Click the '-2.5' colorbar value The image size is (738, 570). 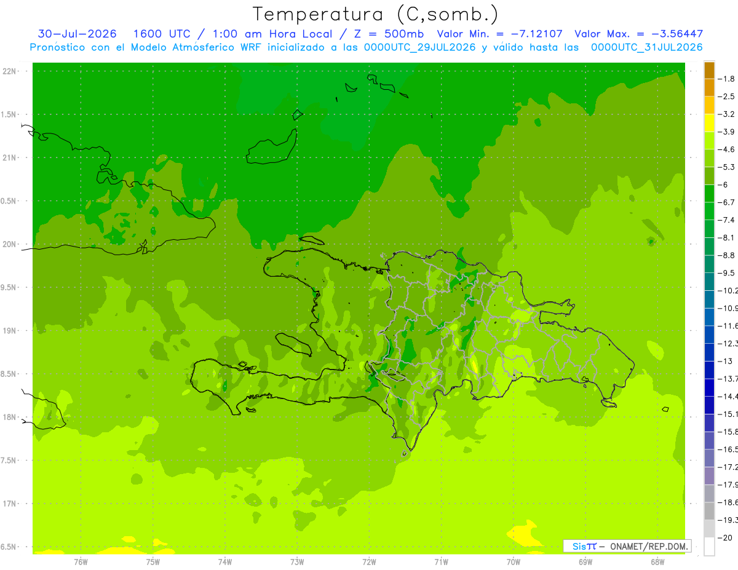point(726,97)
